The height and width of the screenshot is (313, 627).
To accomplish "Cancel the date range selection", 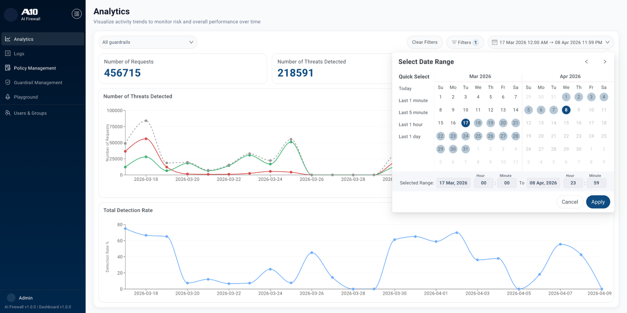I will click(569, 202).
